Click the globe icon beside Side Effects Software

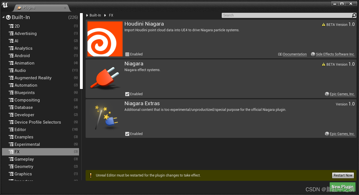[x=313, y=54]
